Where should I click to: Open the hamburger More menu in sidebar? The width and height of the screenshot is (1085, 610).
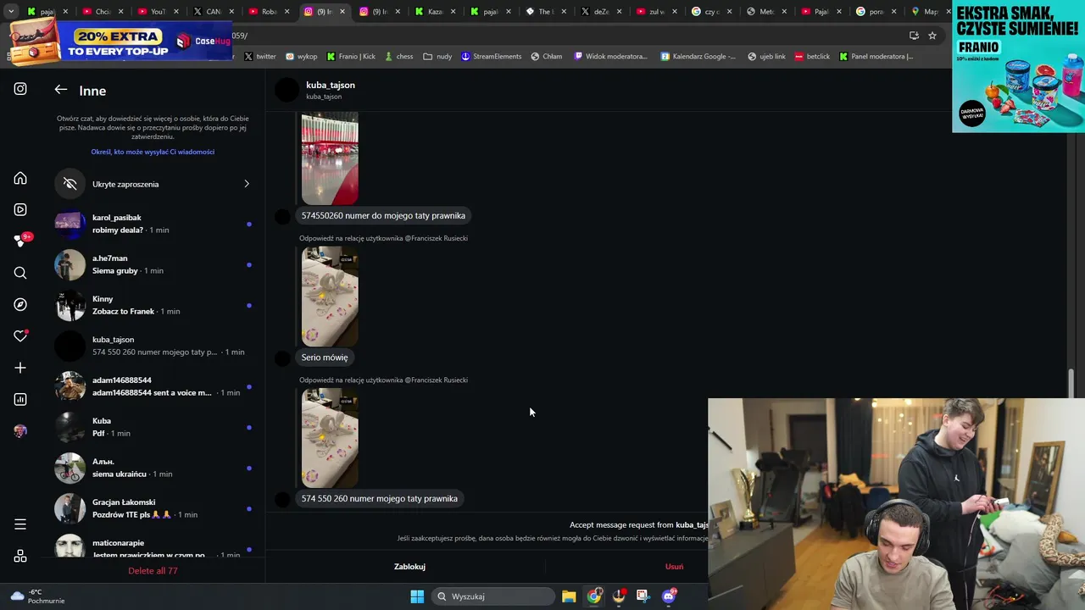pyautogui.click(x=20, y=524)
